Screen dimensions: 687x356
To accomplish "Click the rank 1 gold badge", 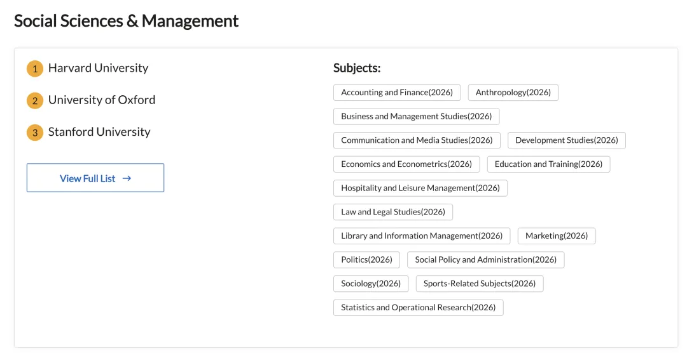I will coord(35,69).
